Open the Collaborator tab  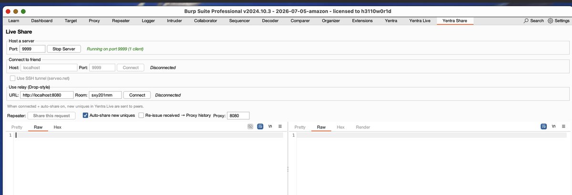(205, 21)
